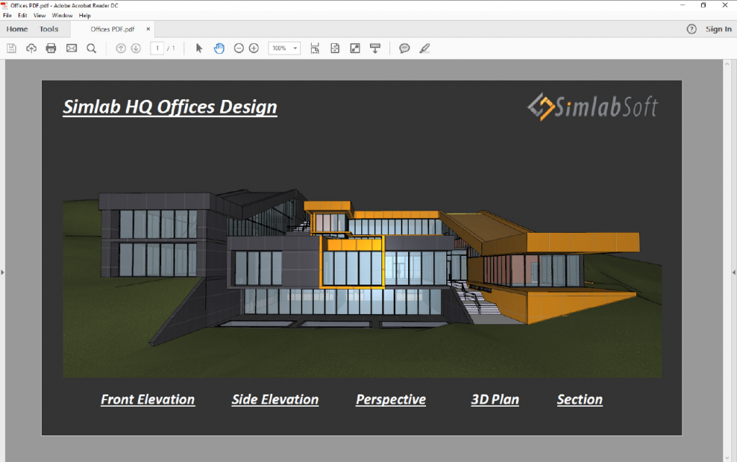The height and width of the screenshot is (462, 737).
Task: Email the document as attachment
Action: [x=71, y=48]
